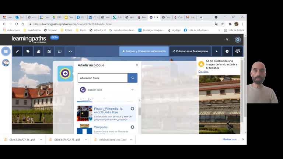Open the 'Wikipedia' search result title

tap(101, 127)
